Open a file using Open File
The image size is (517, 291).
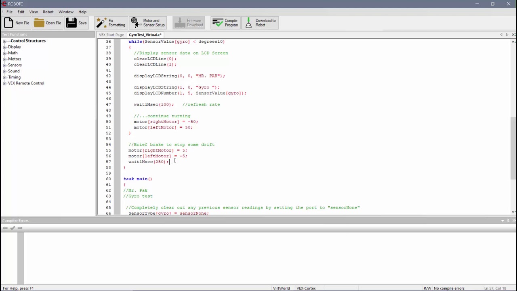48,23
